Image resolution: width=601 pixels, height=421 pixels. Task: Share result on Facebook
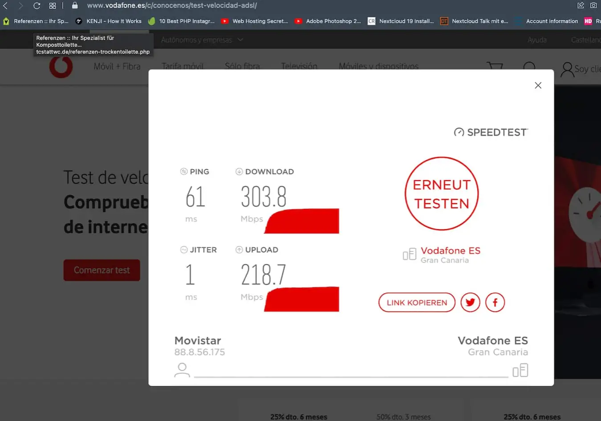pyautogui.click(x=495, y=303)
